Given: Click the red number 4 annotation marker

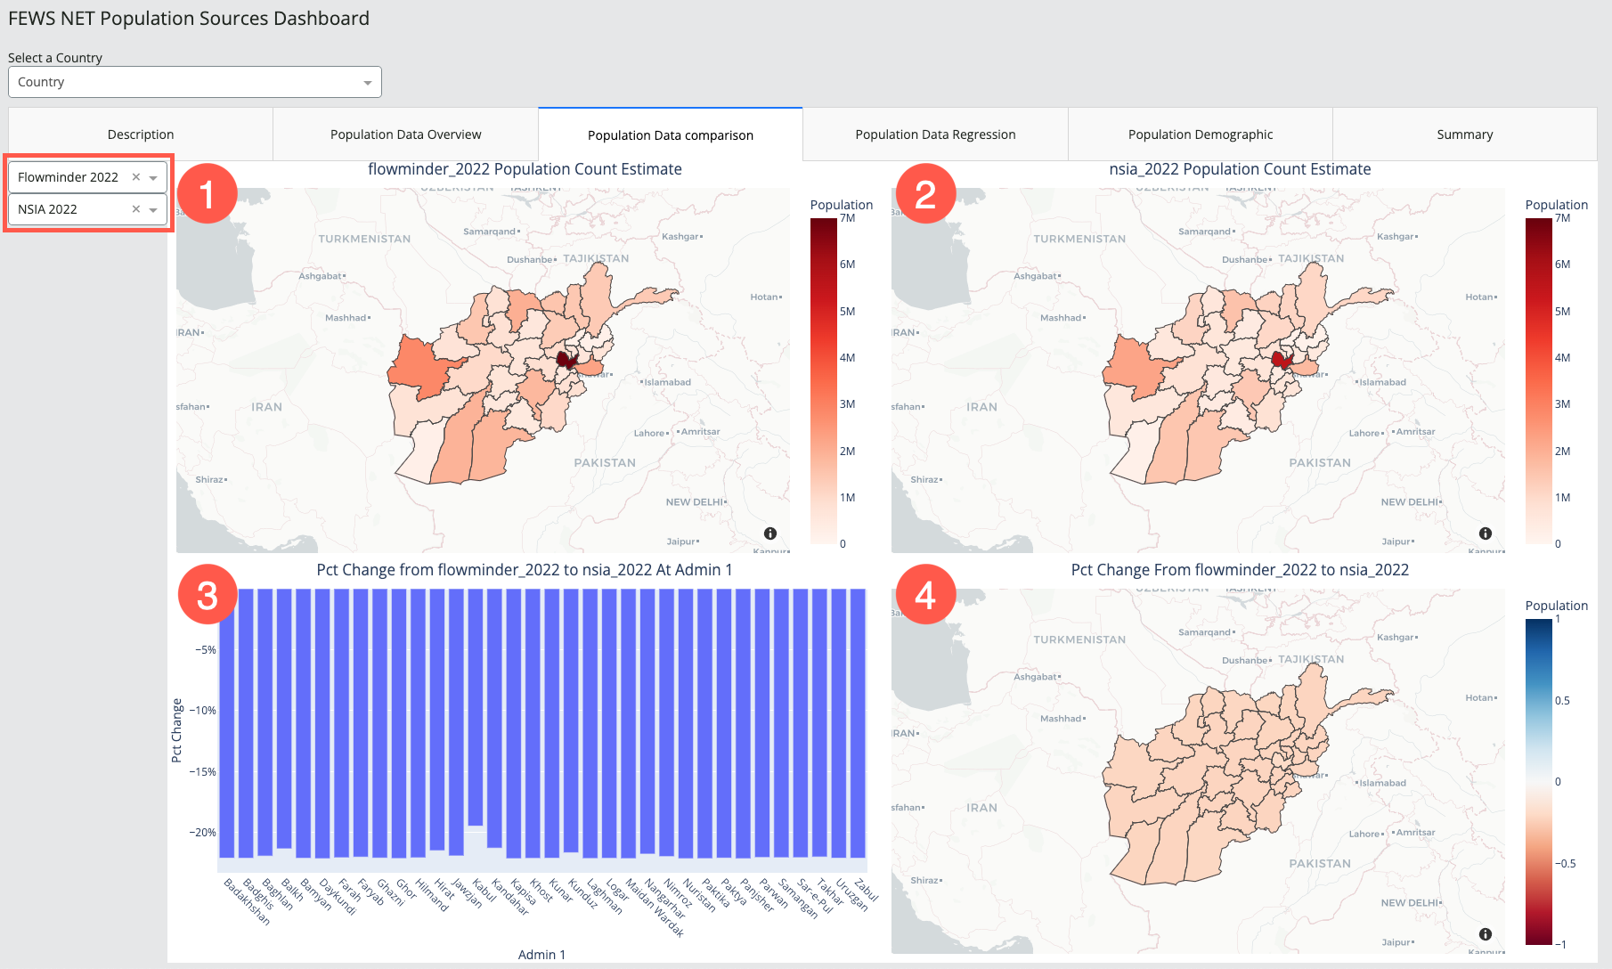Looking at the screenshot, I should (925, 595).
